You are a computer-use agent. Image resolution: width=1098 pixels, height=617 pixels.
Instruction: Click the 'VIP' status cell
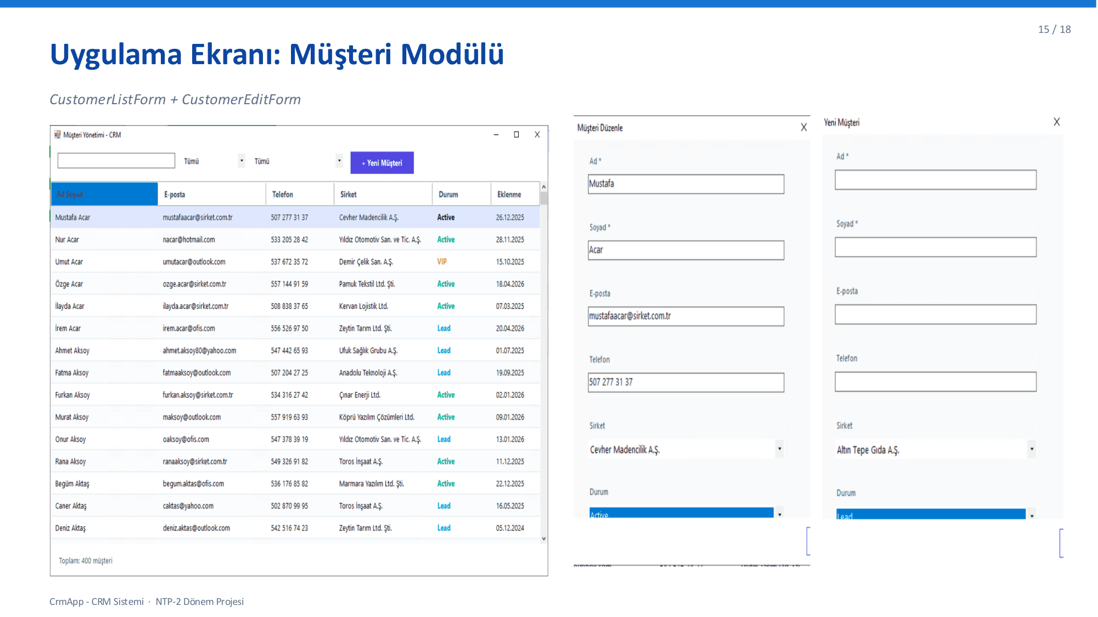[x=442, y=262]
